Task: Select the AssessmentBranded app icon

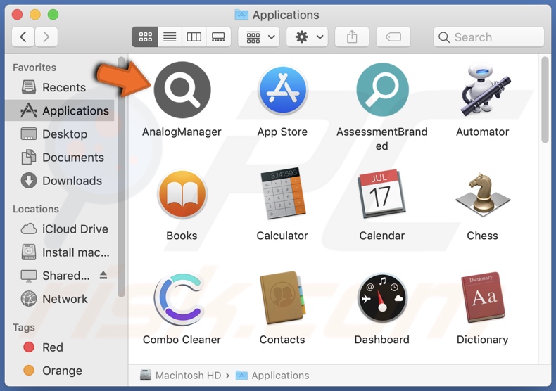Action: pos(382,89)
